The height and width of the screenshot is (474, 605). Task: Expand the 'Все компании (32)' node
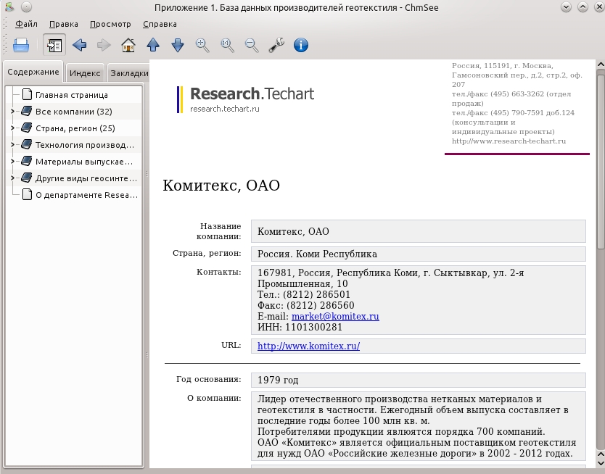(x=12, y=112)
